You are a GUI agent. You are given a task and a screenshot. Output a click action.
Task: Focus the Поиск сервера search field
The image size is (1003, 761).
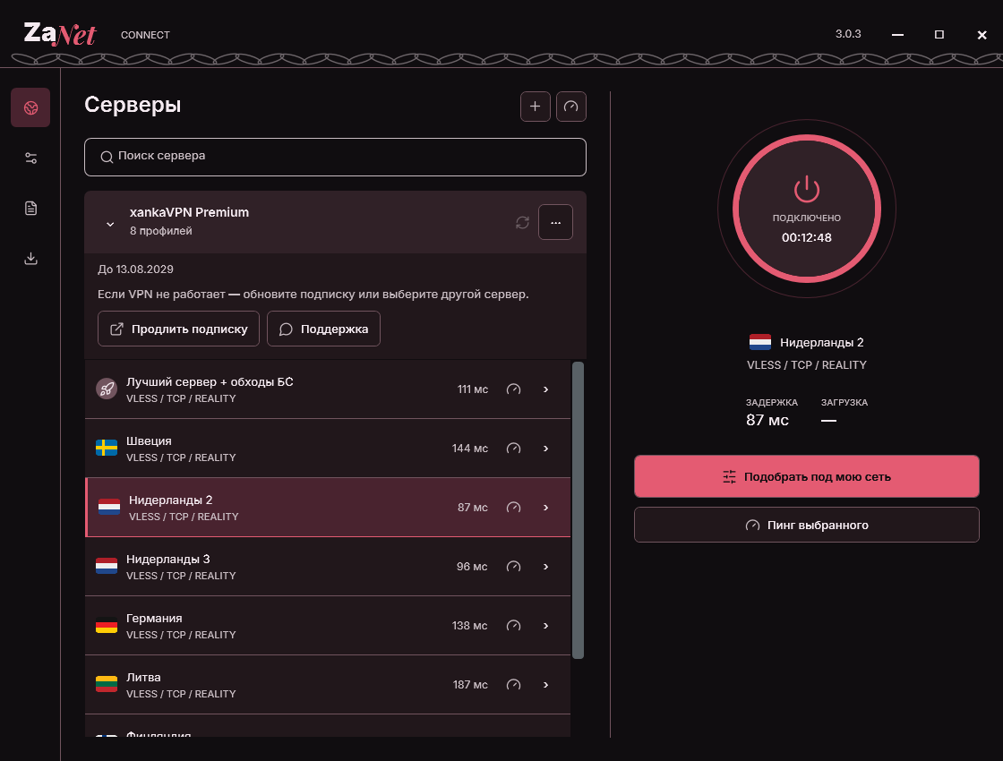pos(335,157)
